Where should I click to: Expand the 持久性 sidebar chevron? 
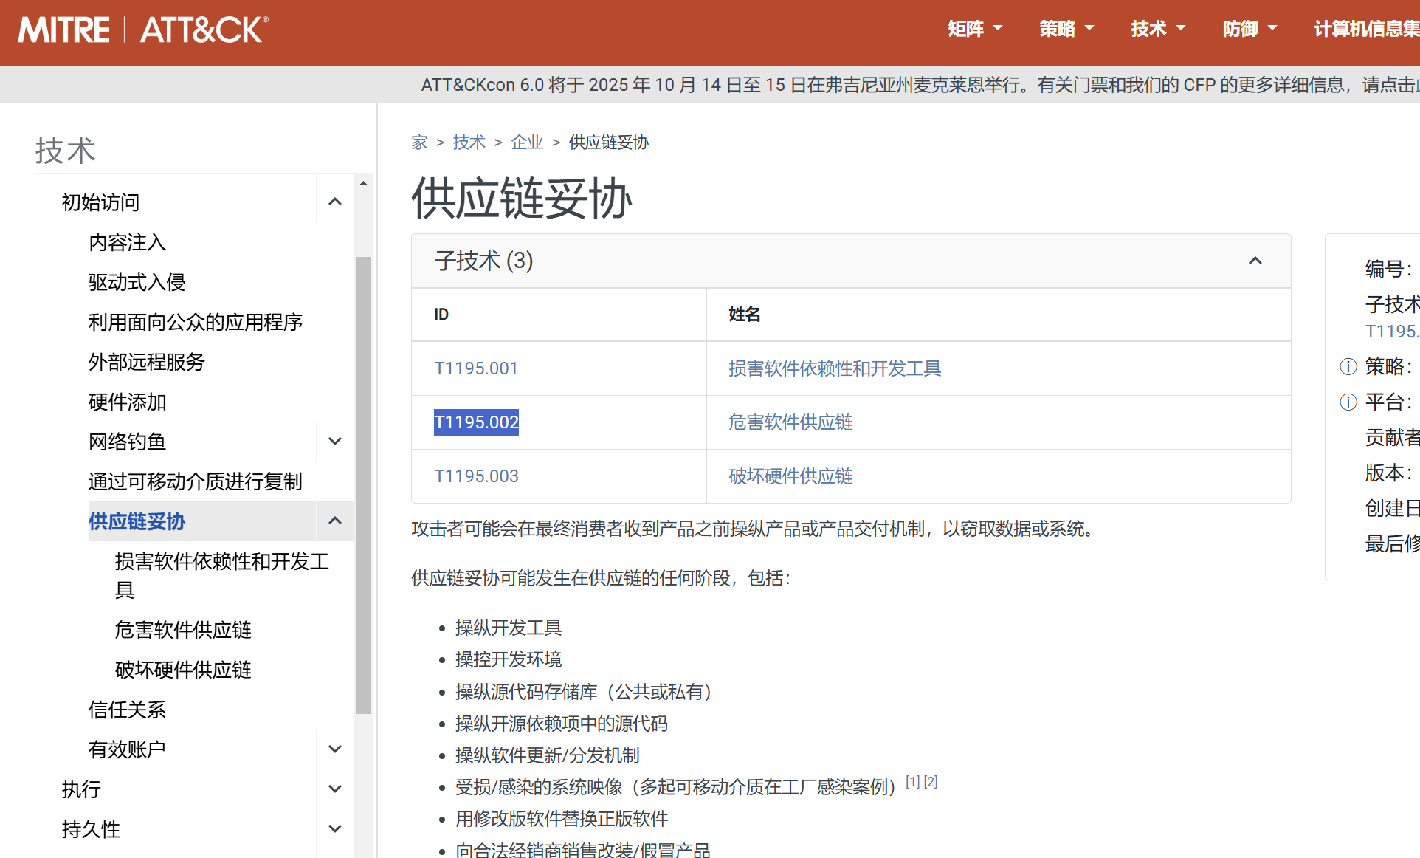335,828
